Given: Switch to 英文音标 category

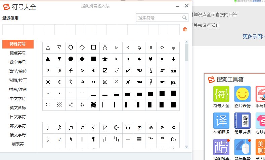Looking at the screenshot, I should pyautogui.click(x=18, y=108).
